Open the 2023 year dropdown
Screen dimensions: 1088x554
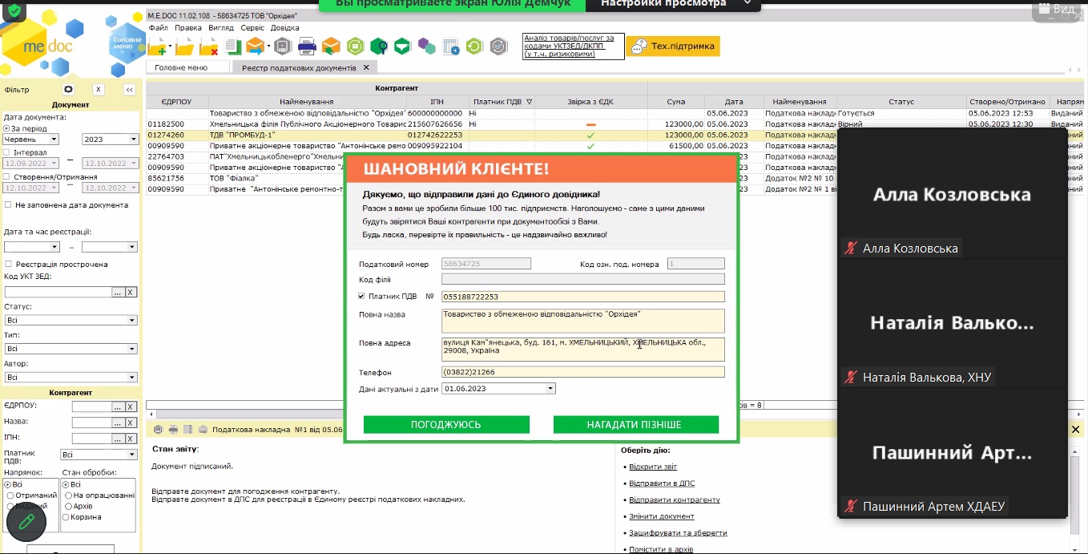133,140
